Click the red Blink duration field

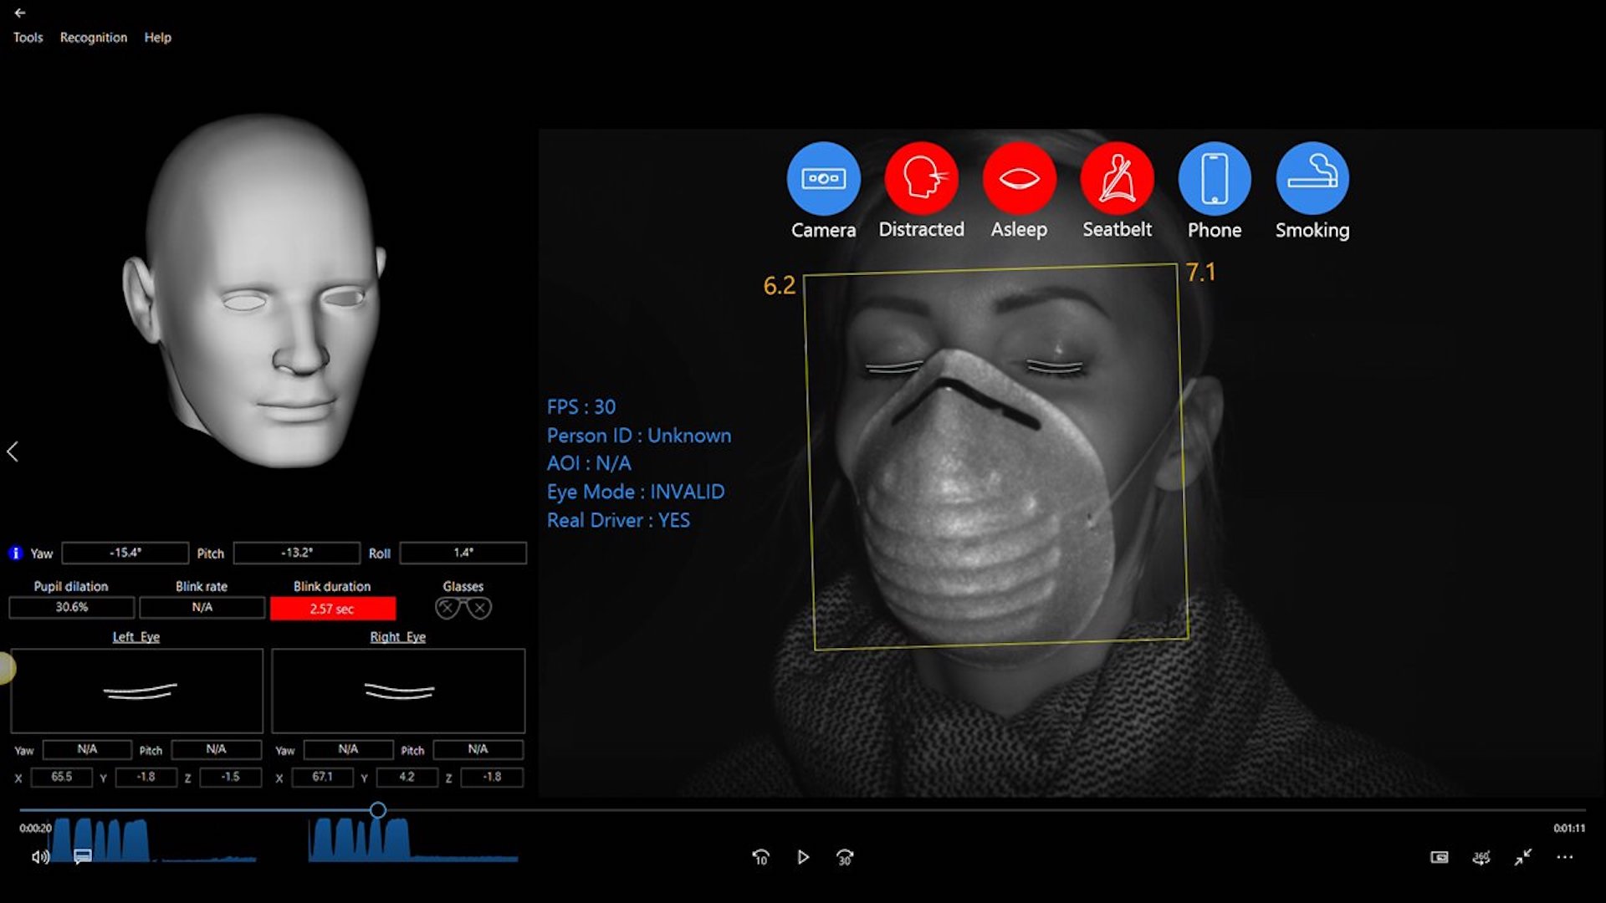(x=332, y=609)
